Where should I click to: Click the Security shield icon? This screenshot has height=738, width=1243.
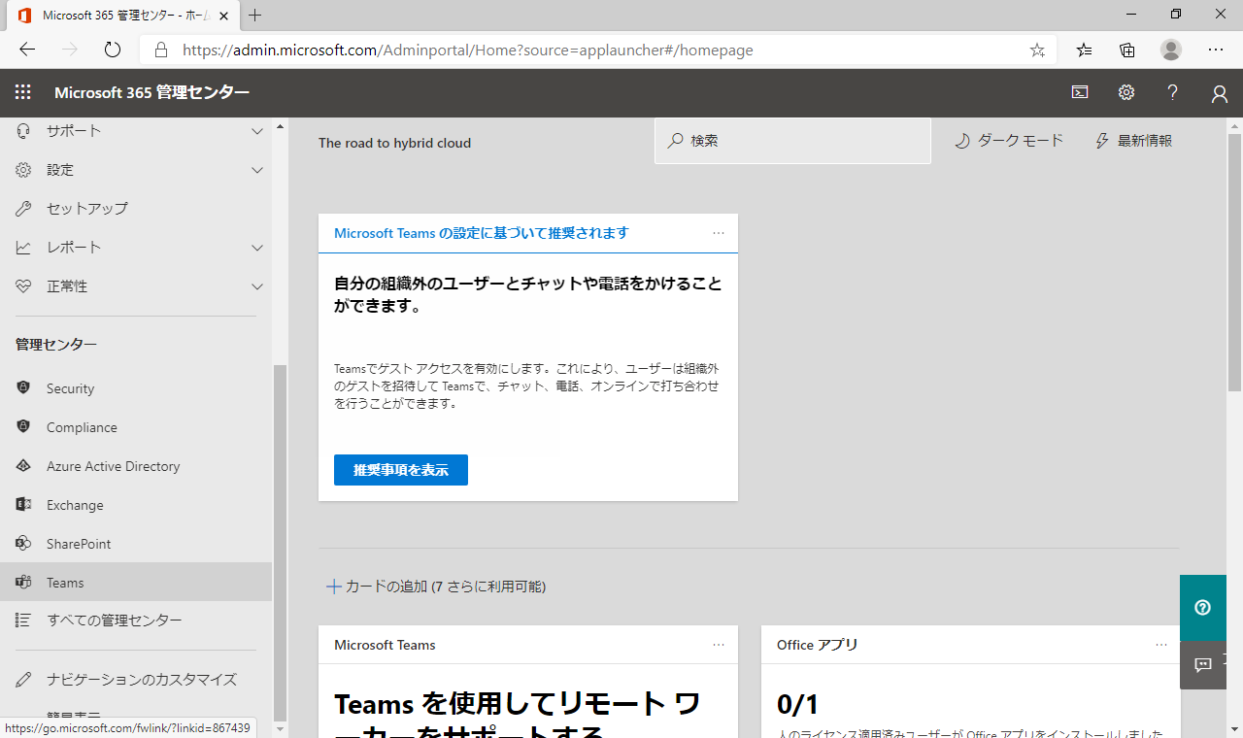click(x=24, y=388)
